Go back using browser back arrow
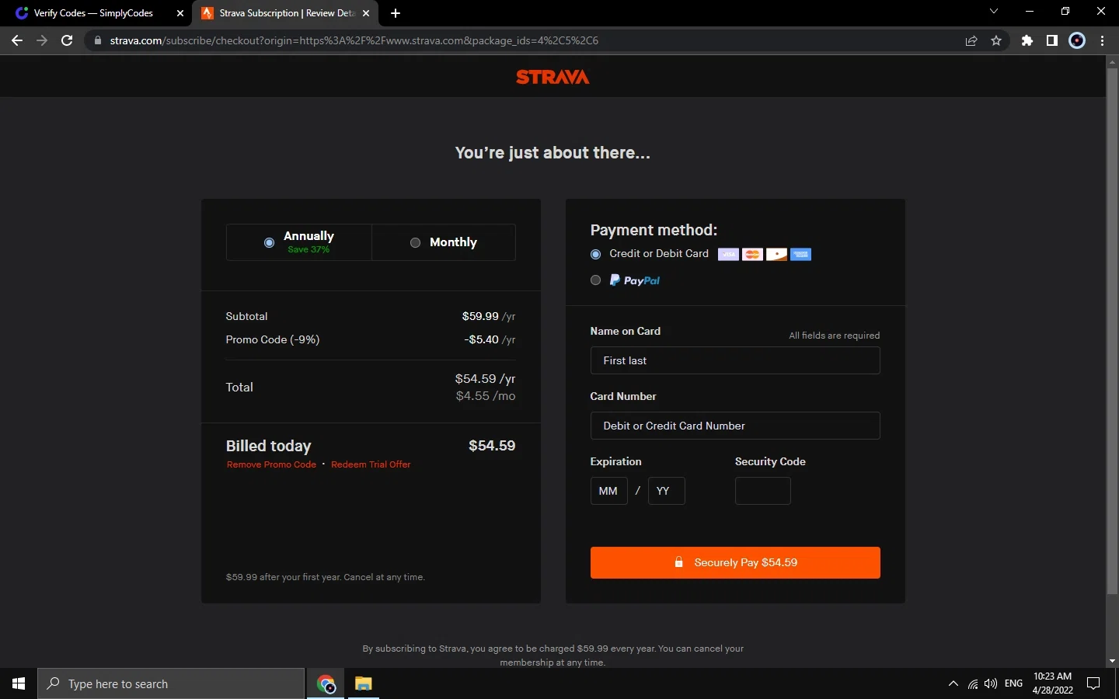 click(x=17, y=40)
